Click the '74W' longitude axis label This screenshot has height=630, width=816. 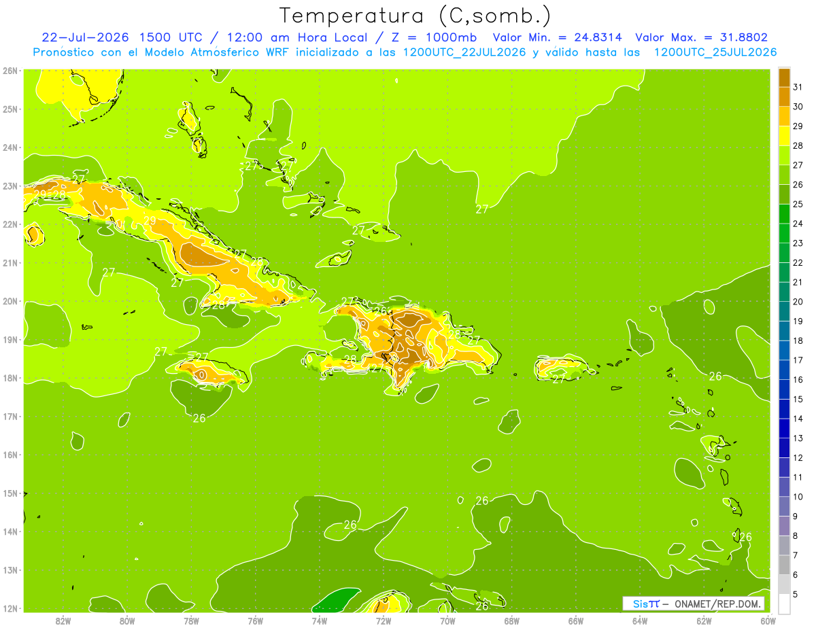[x=320, y=620]
